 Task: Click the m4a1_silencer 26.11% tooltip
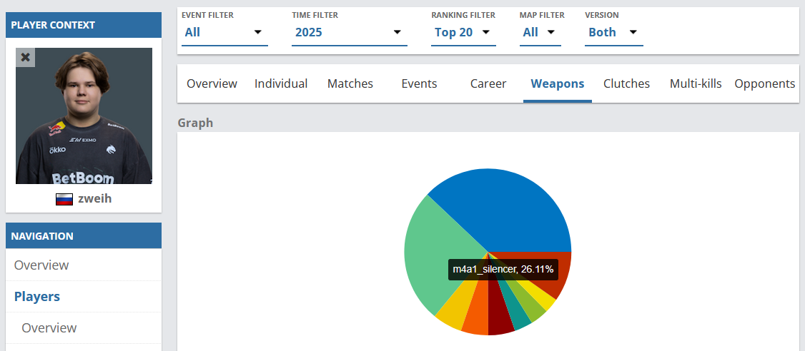coord(503,269)
